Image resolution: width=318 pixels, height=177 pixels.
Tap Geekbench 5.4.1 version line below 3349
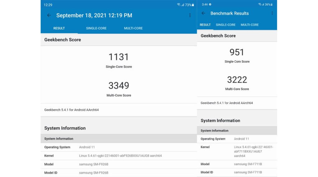71,110
